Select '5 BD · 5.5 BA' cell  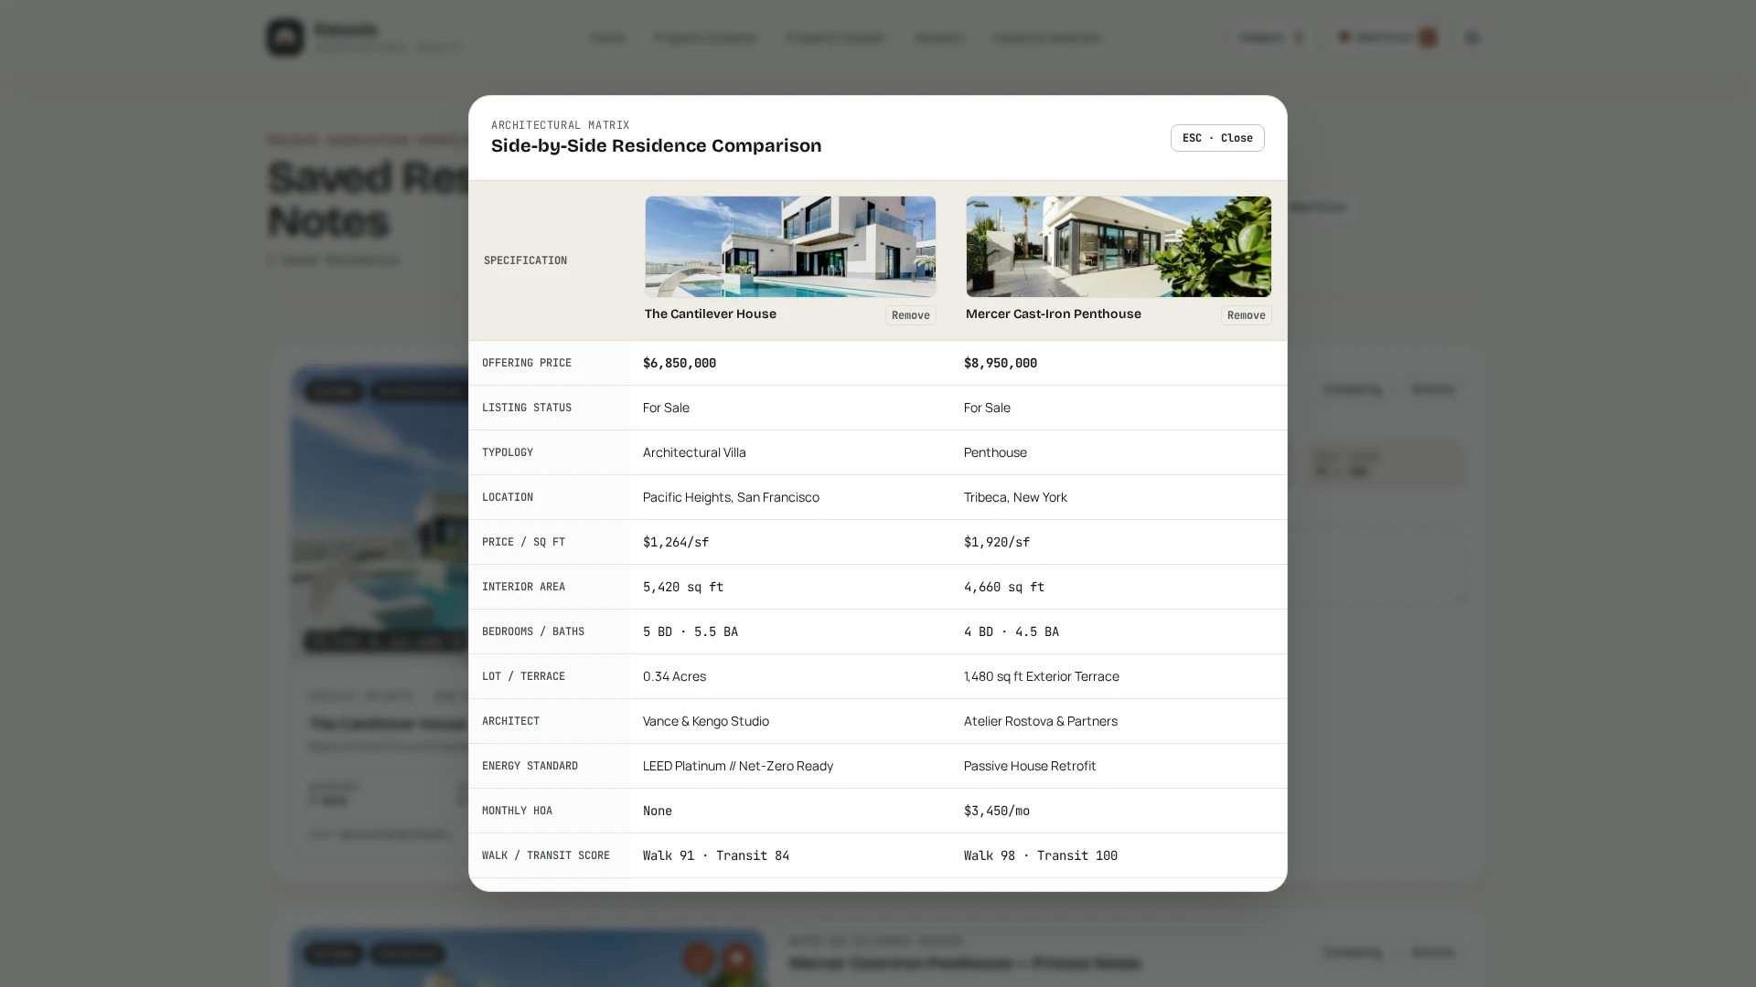[x=691, y=631]
